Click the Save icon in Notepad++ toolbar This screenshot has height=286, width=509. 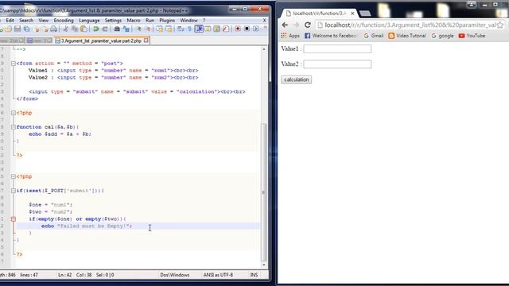pyautogui.click(x=17, y=29)
